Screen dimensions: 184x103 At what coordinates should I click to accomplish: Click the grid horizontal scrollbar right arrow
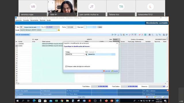pos(165,83)
